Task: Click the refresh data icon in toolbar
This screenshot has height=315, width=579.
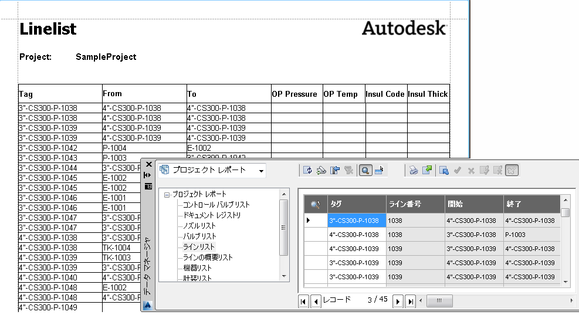Action: tap(307, 171)
